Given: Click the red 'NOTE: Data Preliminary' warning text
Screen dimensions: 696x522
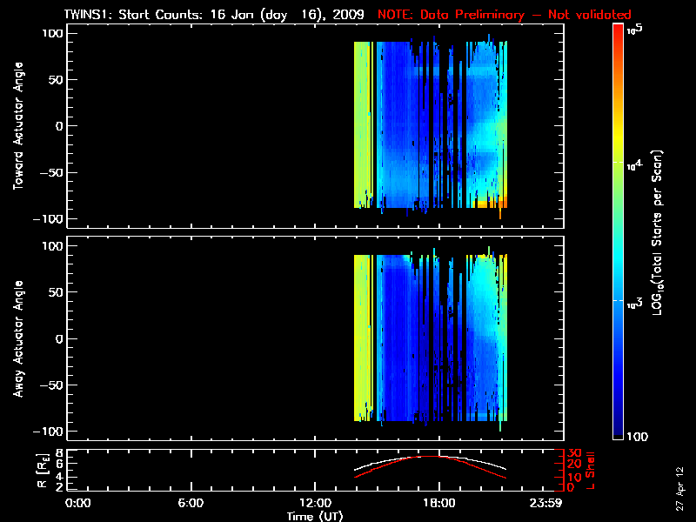Looking at the screenshot, I should click(505, 15).
